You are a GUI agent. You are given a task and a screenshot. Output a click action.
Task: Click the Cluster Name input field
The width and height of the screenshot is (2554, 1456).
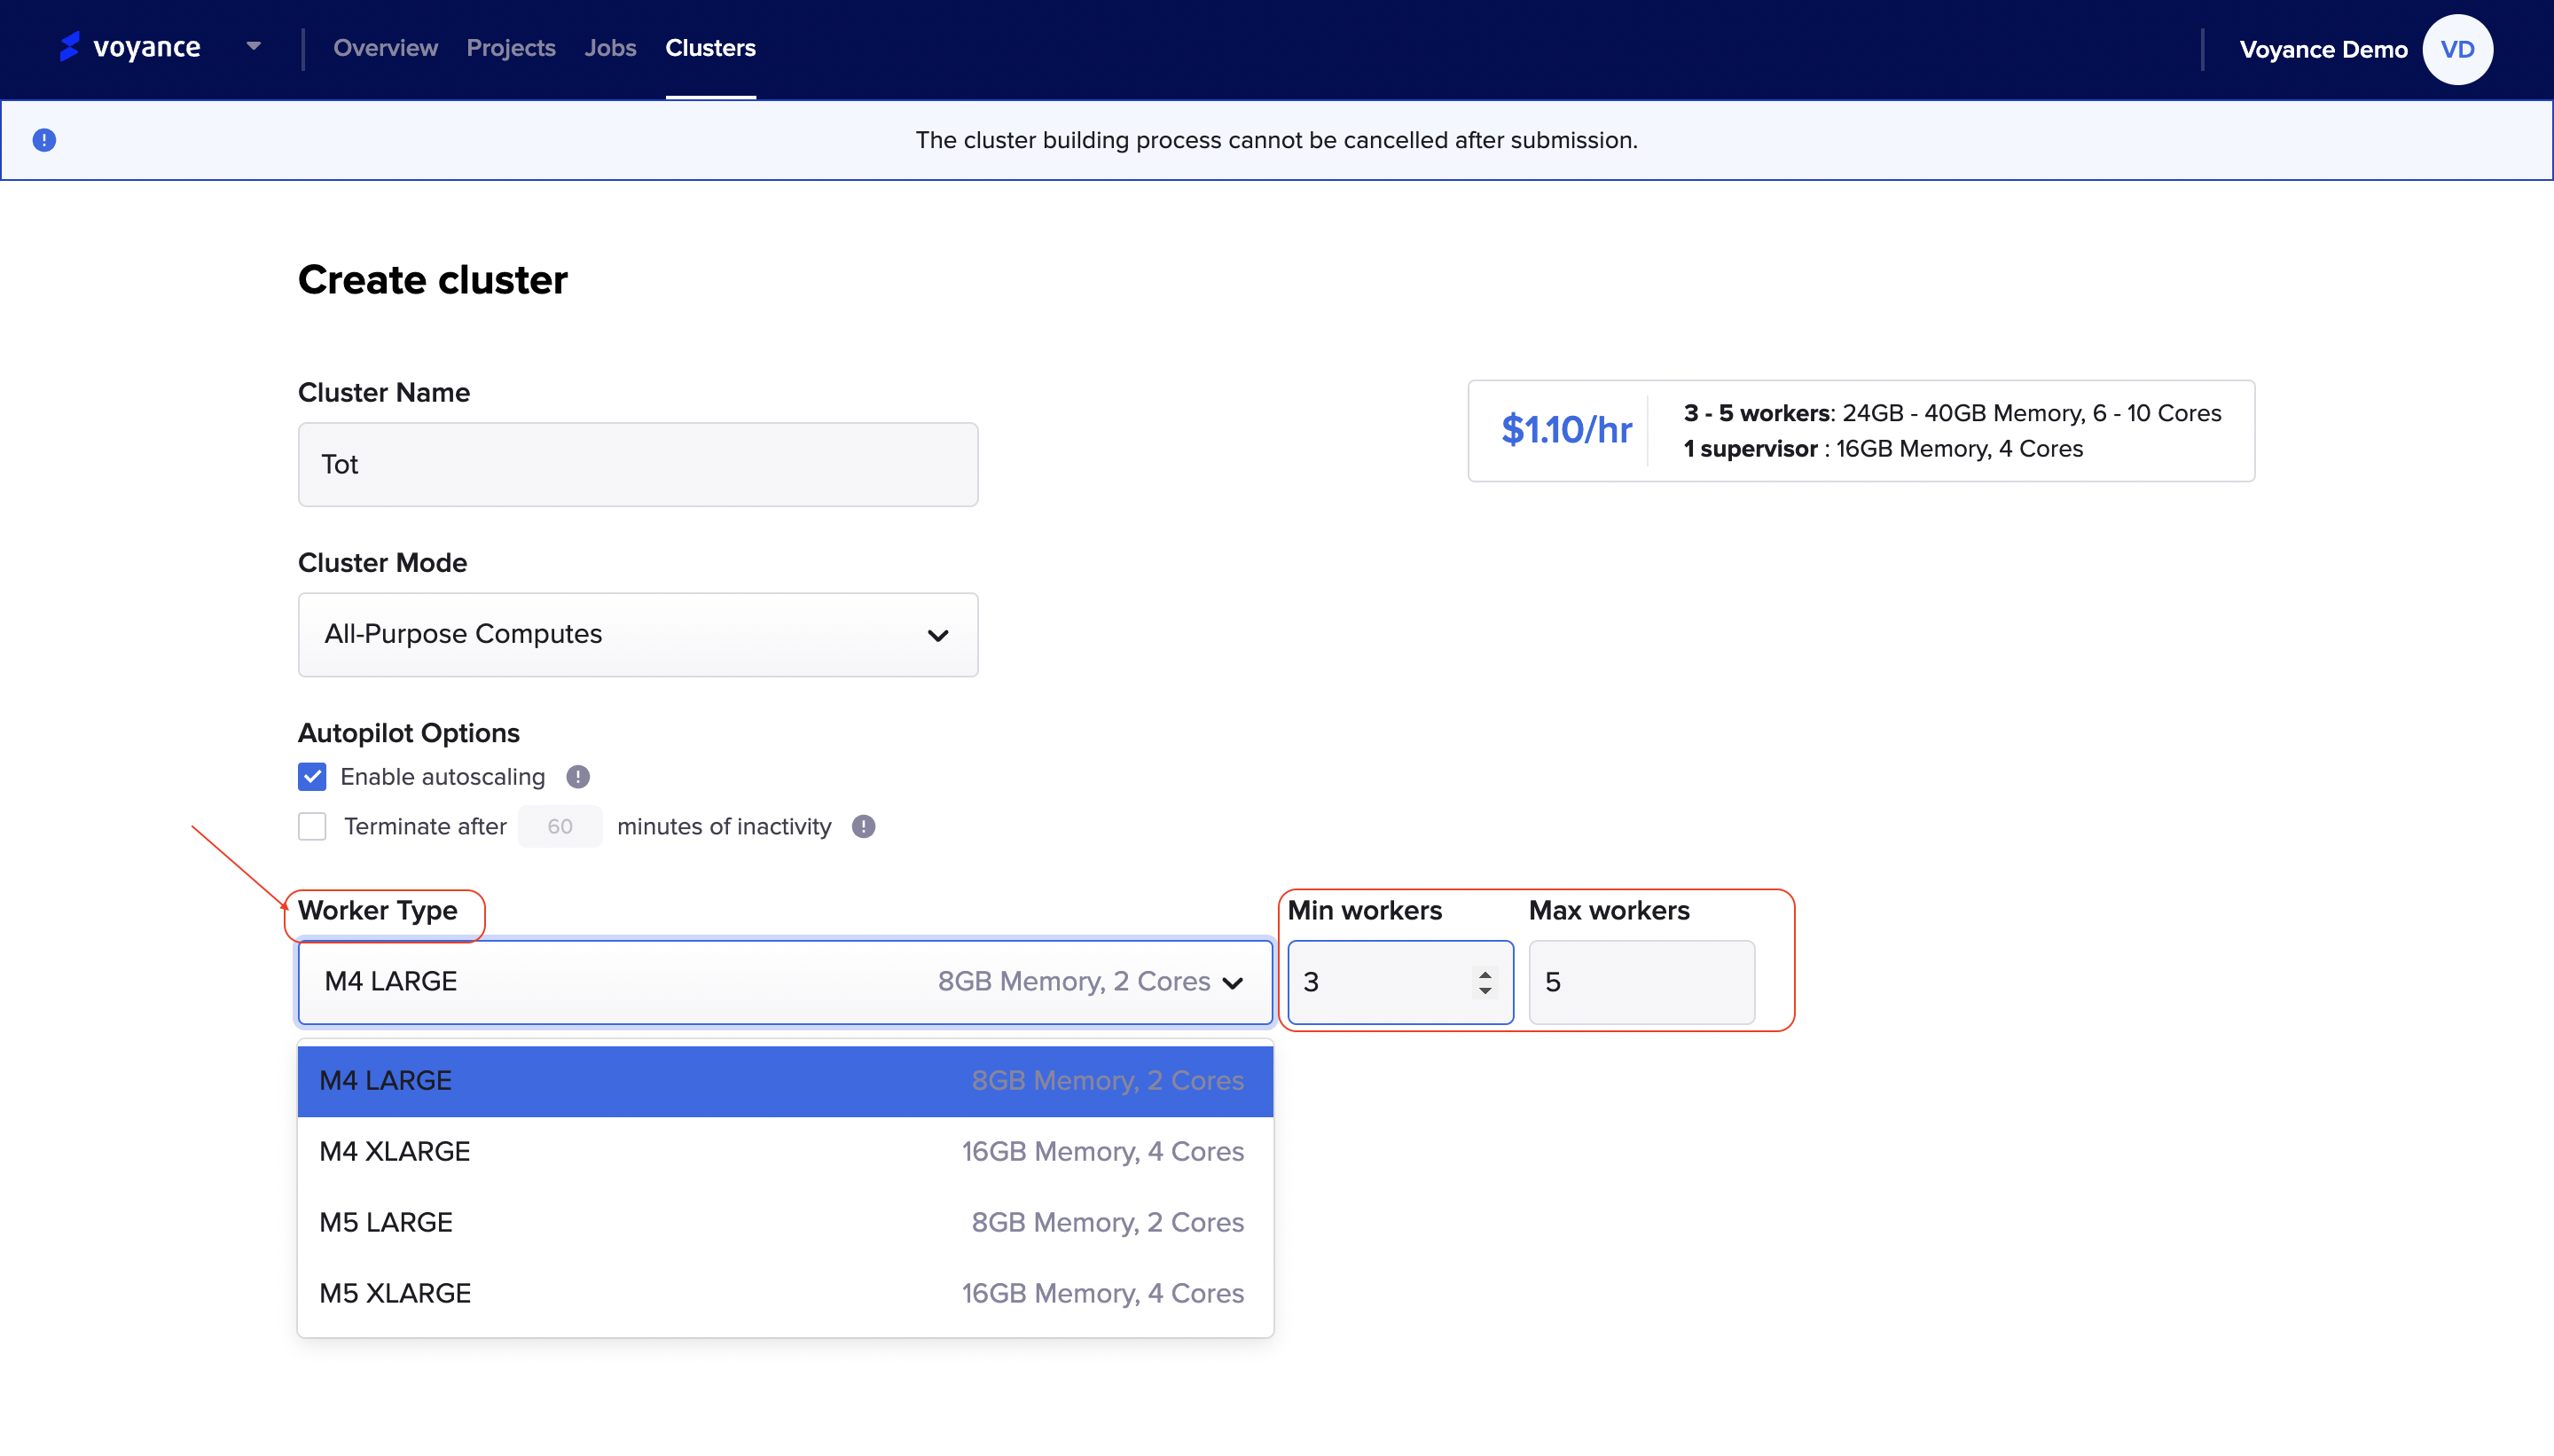(x=638, y=464)
